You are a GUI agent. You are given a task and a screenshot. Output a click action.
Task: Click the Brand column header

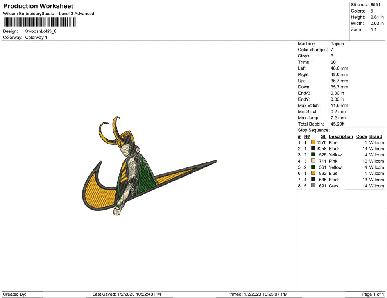[376, 136]
